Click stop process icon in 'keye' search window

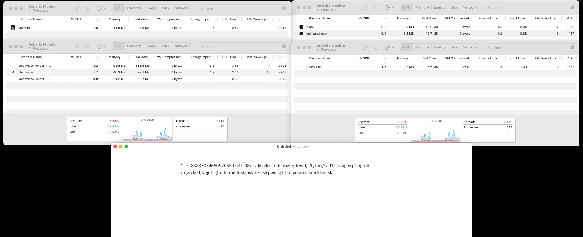(77, 8)
